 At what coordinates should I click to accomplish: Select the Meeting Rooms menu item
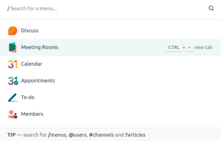(x=40, y=47)
